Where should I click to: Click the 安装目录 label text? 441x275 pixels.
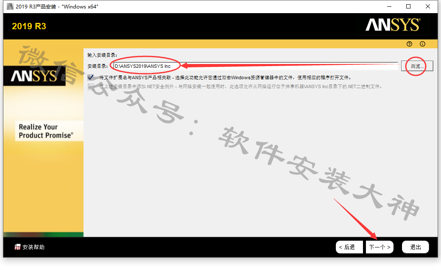click(x=98, y=66)
